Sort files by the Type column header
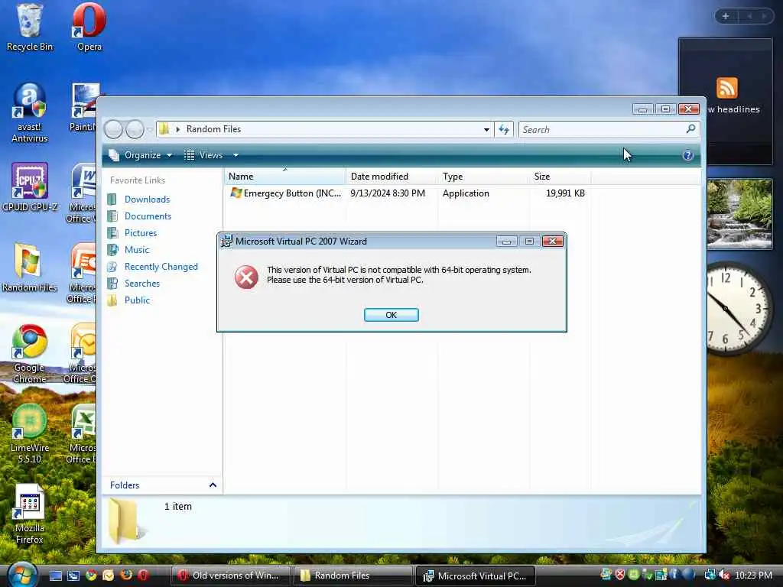783x587 pixels. [x=483, y=177]
